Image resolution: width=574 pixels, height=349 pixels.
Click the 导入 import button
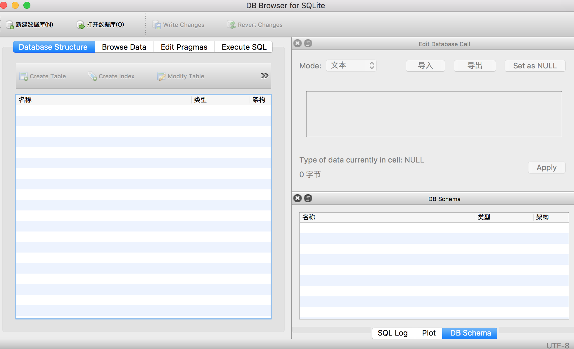[426, 66]
